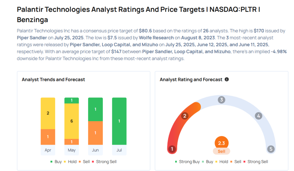294x171 pixels.
Task: Toggle the Hold legend entry in trends chart
Action: pos(70,162)
